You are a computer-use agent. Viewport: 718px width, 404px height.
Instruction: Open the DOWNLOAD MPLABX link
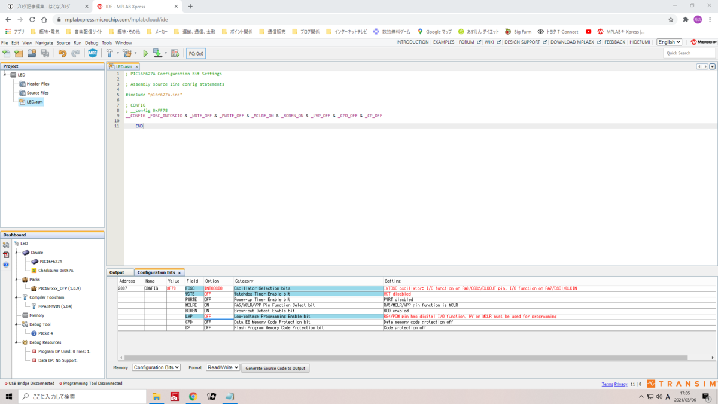(571, 42)
